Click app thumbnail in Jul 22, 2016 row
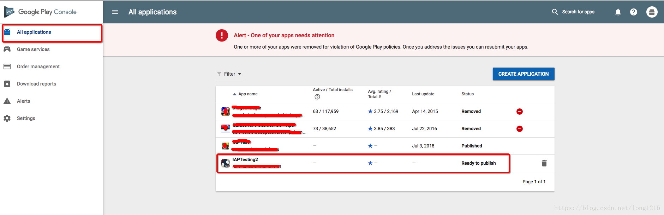Viewport: 664px width, 215px height. coord(226,129)
